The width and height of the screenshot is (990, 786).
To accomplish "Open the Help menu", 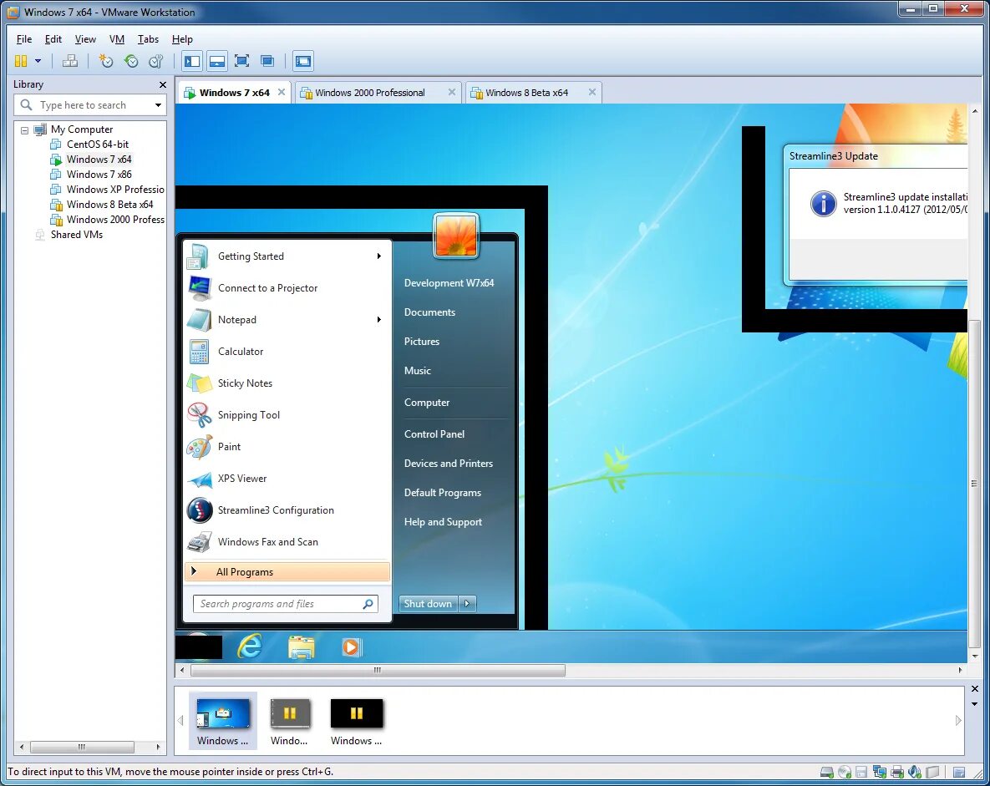I will [182, 39].
